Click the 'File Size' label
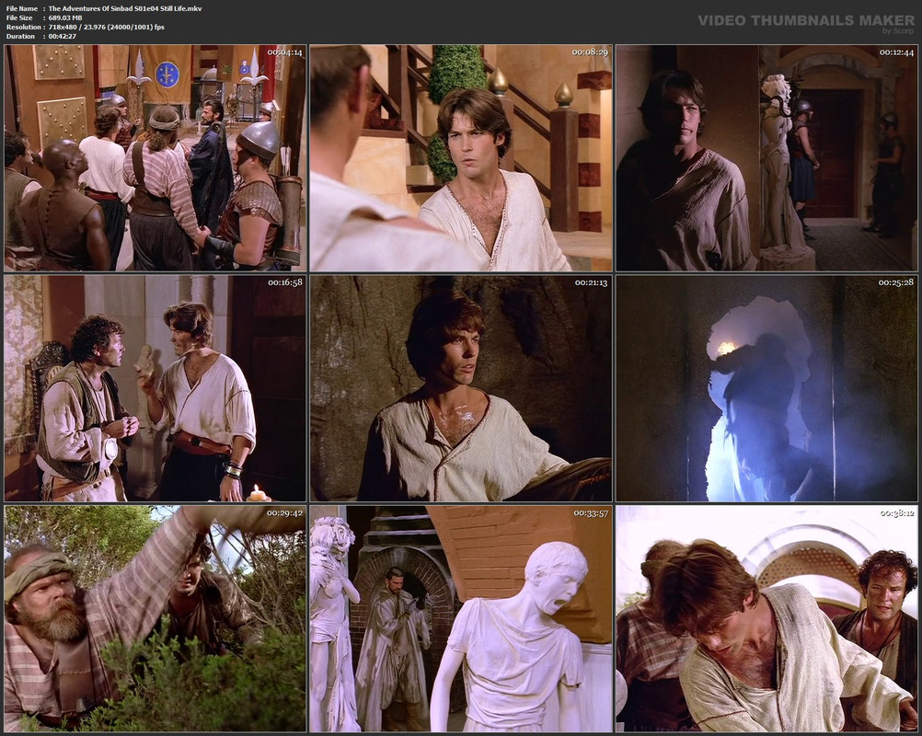Screen dimensions: 922x736 (x=19, y=17)
